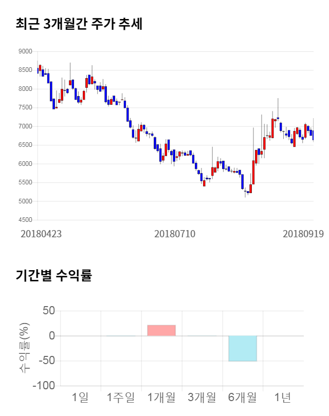Click the 4500 price axis label

point(25,220)
